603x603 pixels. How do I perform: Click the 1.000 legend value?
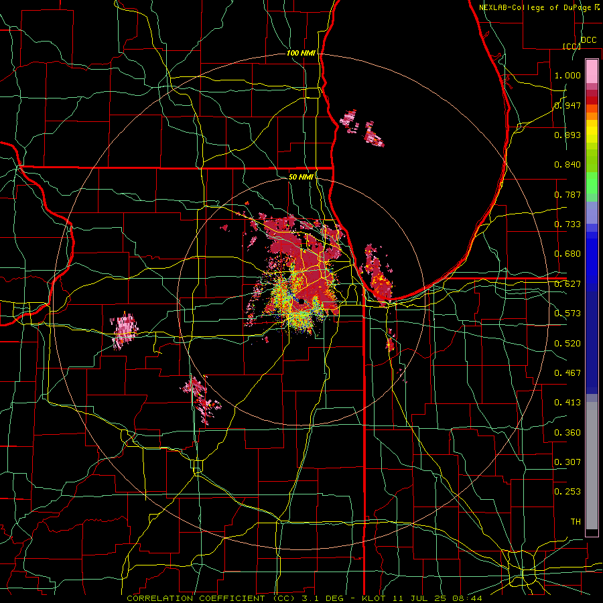tap(567, 75)
